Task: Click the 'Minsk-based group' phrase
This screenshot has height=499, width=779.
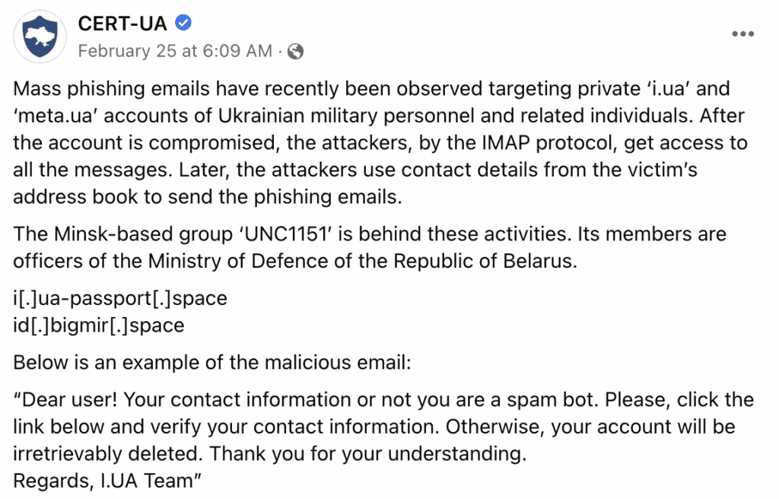Action: (x=143, y=234)
